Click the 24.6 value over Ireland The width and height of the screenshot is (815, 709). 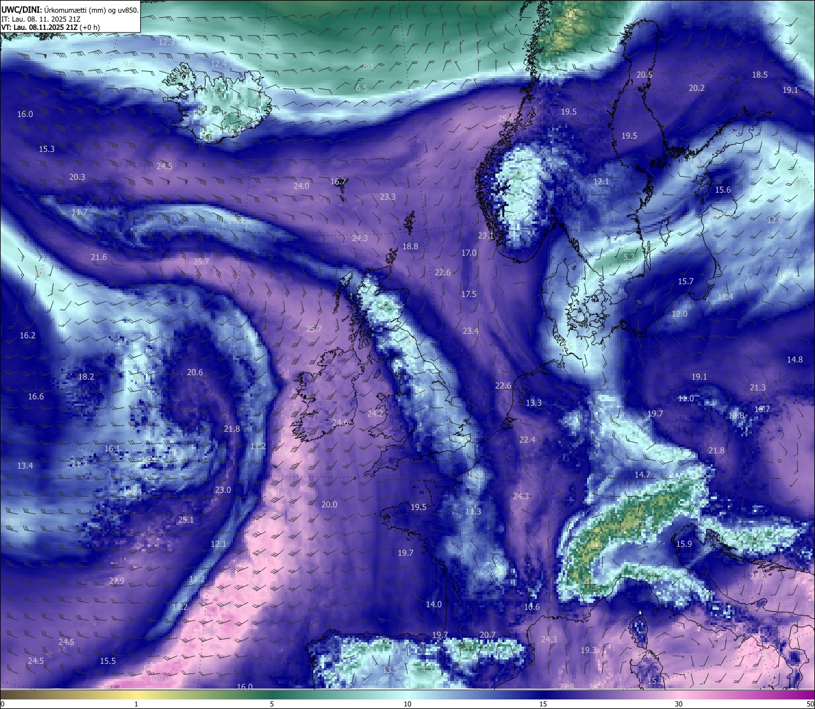(x=340, y=423)
